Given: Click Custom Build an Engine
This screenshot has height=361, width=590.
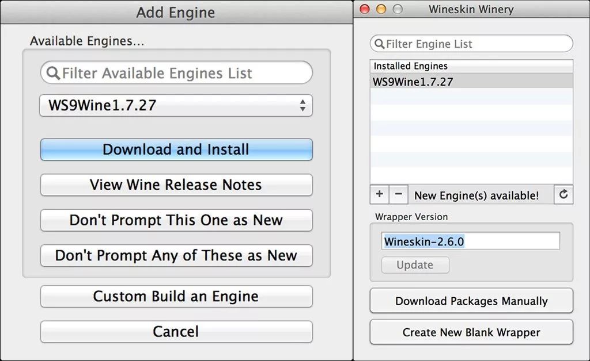Looking at the screenshot, I should point(176,296).
